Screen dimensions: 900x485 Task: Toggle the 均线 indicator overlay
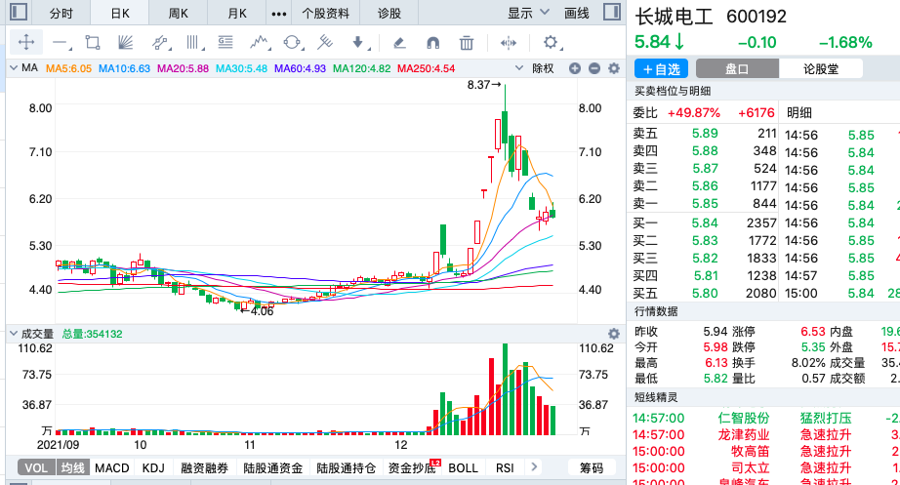point(72,468)
